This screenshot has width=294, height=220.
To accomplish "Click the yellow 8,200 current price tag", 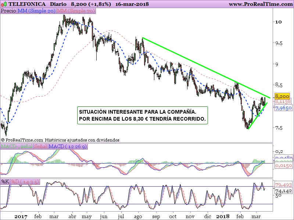I will pos(282,96).
